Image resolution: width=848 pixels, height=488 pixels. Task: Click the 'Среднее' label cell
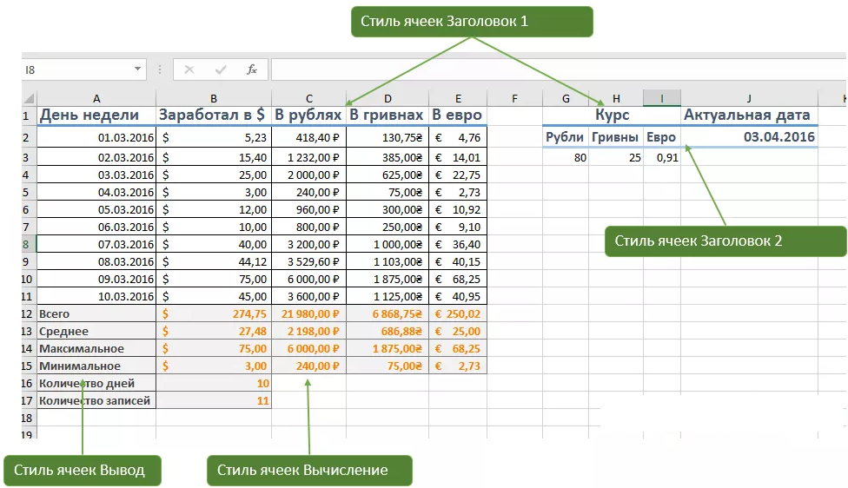pos(96,332)
